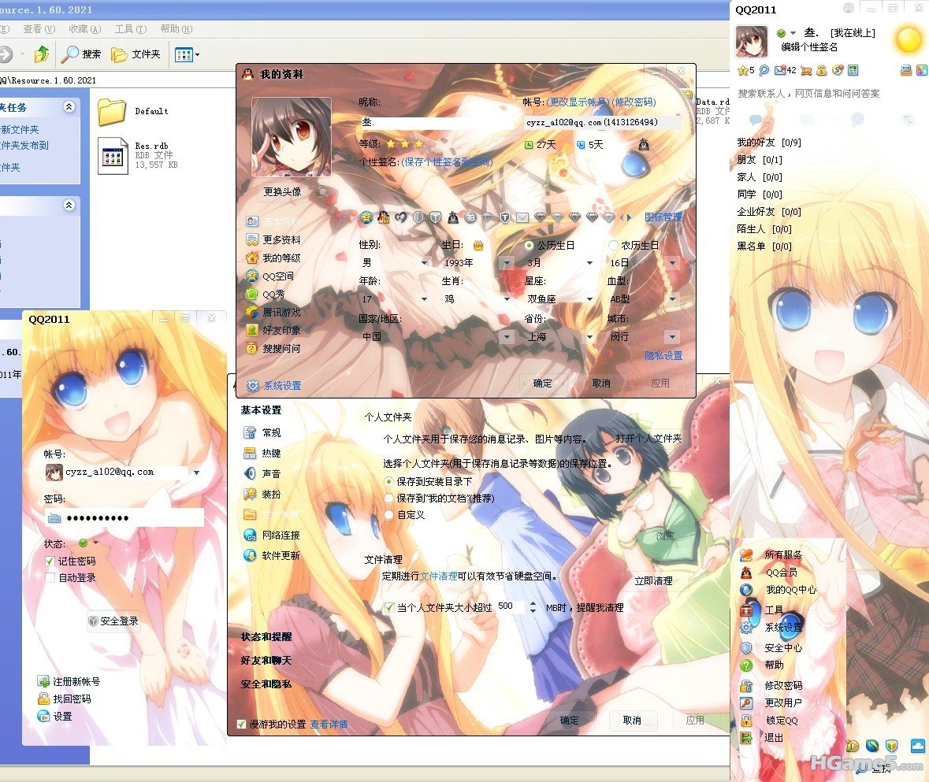The width and height of the screenshot is (929, 782).
Task: Open the Default folder icon
Action: point(112,111)
